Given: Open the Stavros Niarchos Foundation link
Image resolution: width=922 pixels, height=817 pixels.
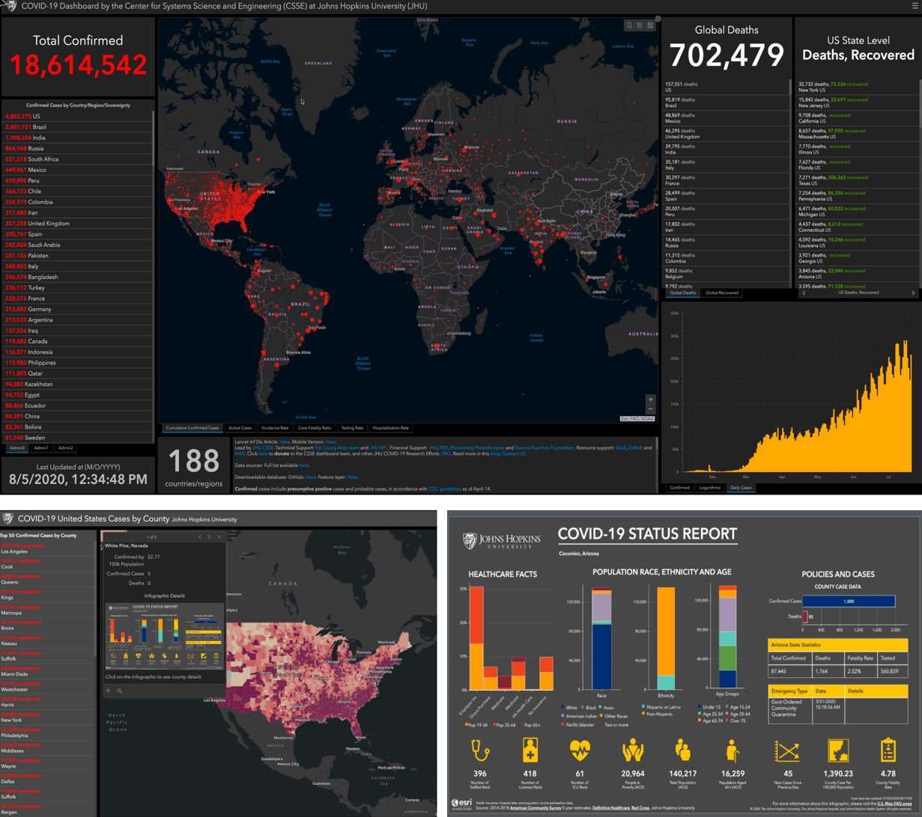Looking at the screenshot, I should (x=545, y=447).
